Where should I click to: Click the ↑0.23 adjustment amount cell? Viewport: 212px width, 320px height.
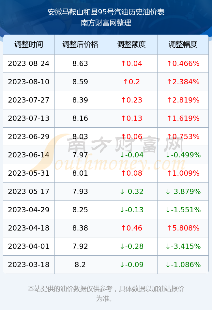coord(131,100)
